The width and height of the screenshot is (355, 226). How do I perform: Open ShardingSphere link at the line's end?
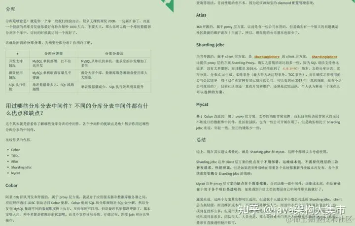(x=324, y=57)
